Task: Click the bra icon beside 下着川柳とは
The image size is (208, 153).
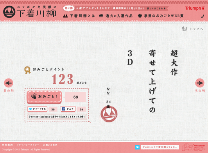Action: click(x=65, y=16)
